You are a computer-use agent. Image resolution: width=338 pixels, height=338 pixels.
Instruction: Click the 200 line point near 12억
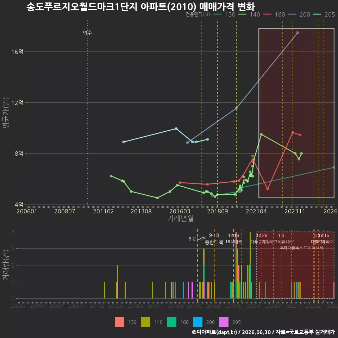pyautogui.click(x=236, y=108)
